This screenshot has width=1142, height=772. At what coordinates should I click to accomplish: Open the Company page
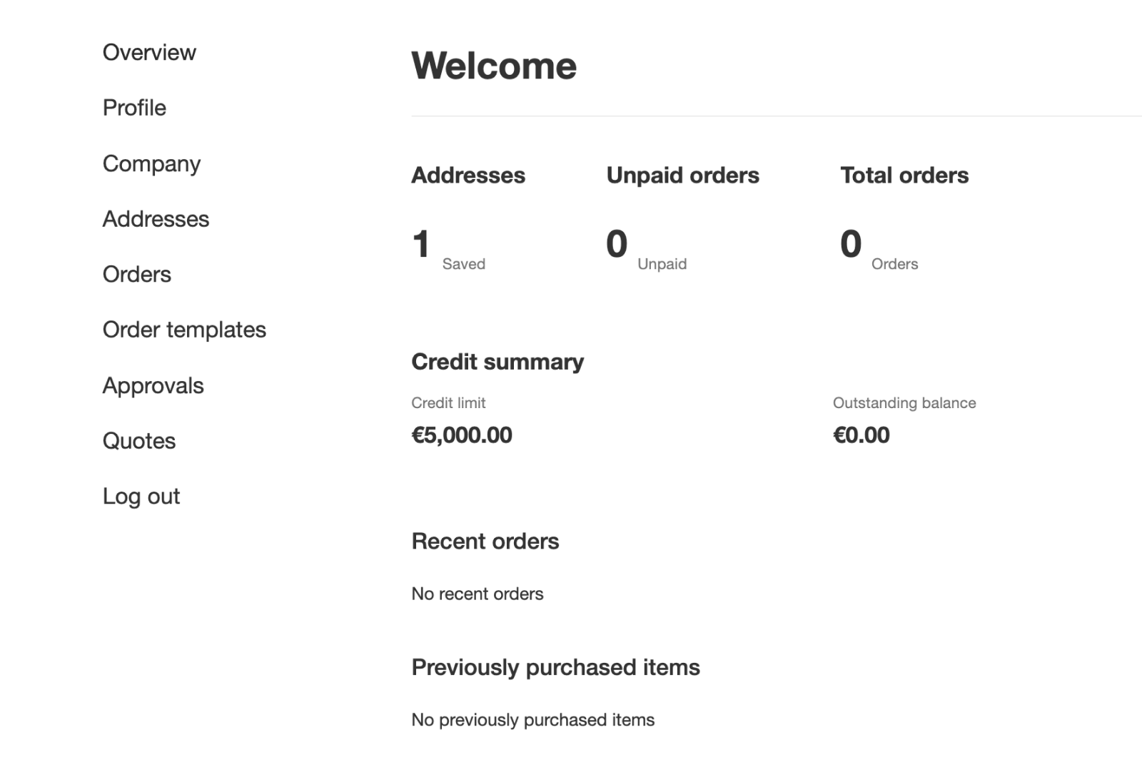151,163
